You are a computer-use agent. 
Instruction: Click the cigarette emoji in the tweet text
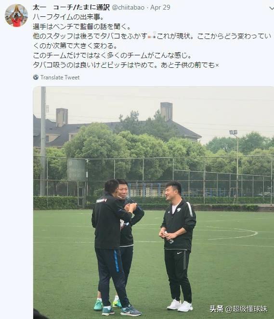(152, 36)
